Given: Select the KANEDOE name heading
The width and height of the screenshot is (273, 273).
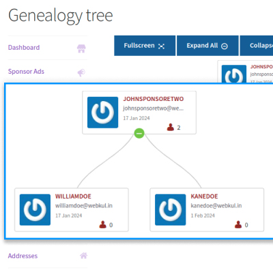Looking at the screenshot, I should pyautogui.click(x=204, y=197).
